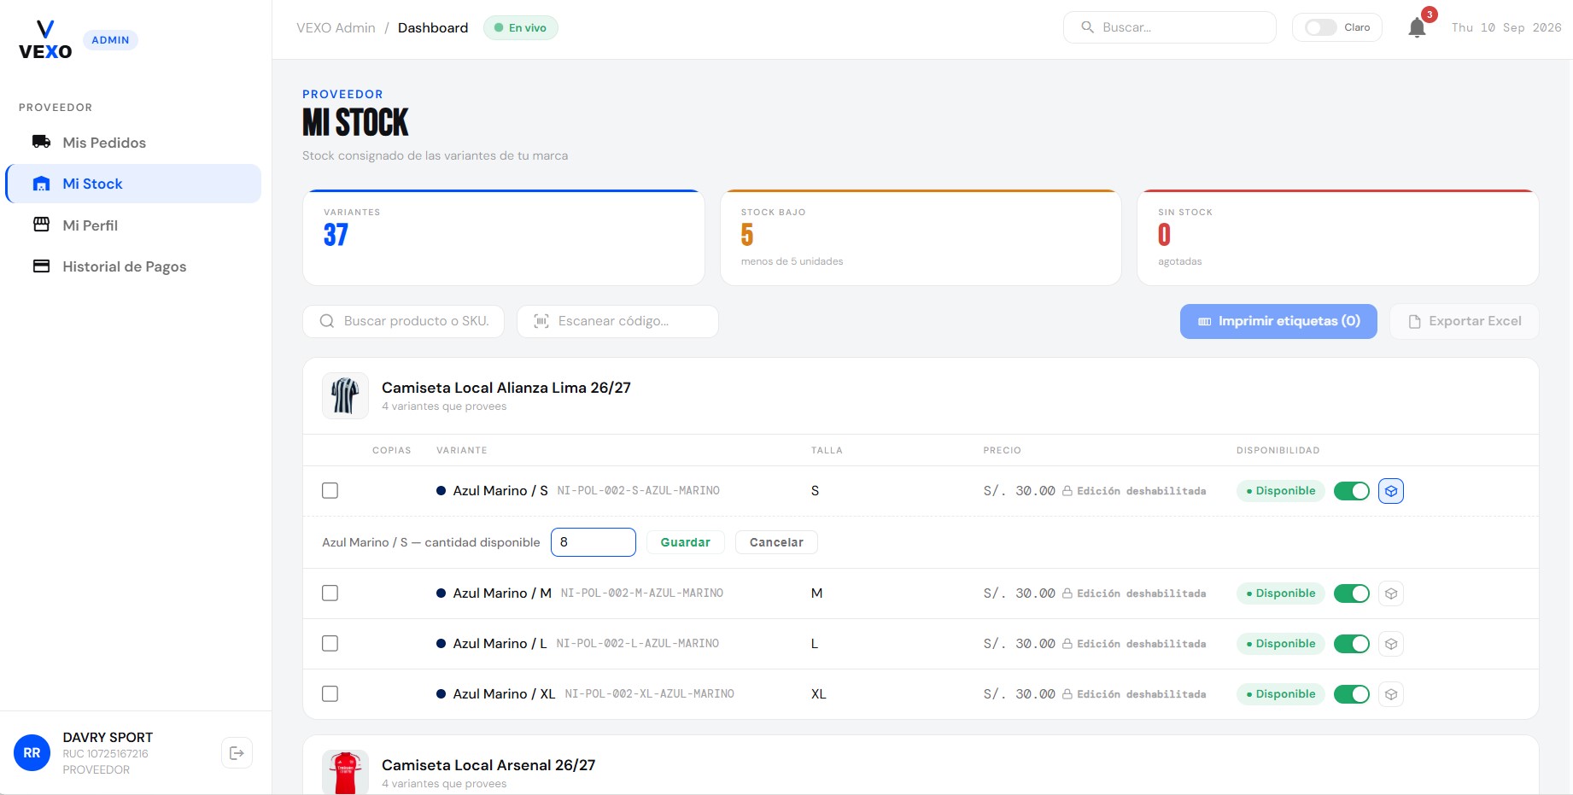Click the Sin Stock 0 card
This screenshot has width=1573, height=795.
tap(1338, 237)
